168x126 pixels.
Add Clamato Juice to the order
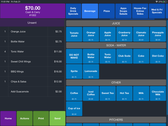(x=141, y=34)
